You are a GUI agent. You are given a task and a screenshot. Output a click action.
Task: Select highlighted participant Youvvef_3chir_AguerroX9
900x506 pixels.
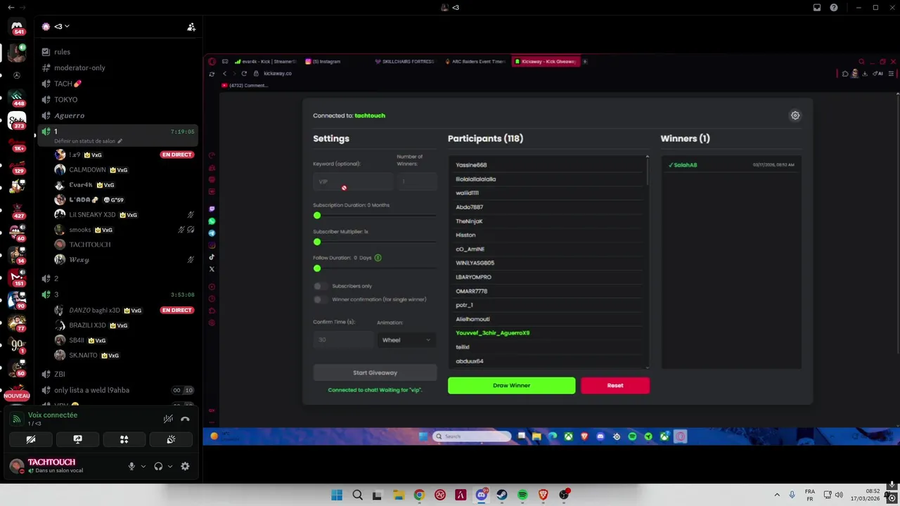tap(492, 333)
